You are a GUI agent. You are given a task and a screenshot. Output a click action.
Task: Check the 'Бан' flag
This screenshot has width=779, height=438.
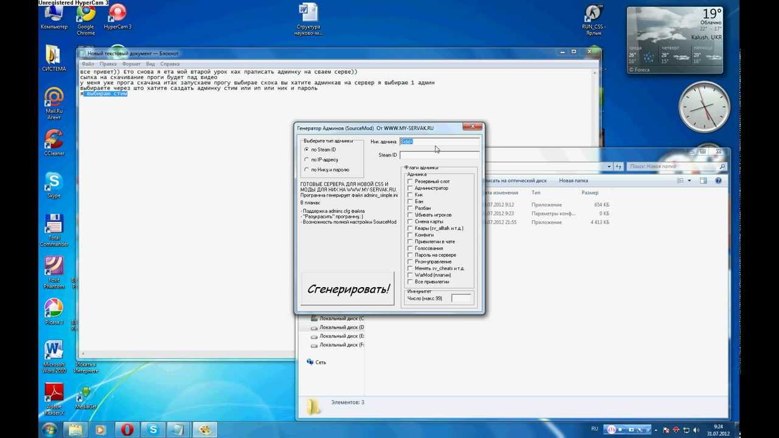click(410, 201)
